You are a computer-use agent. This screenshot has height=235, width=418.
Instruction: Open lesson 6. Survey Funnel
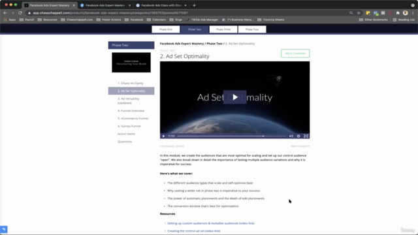point(129,126)
